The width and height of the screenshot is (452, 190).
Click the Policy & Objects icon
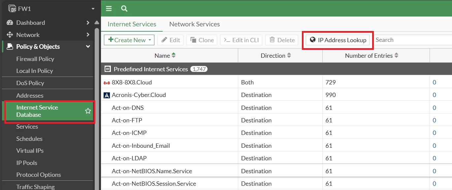pos(10,47)
